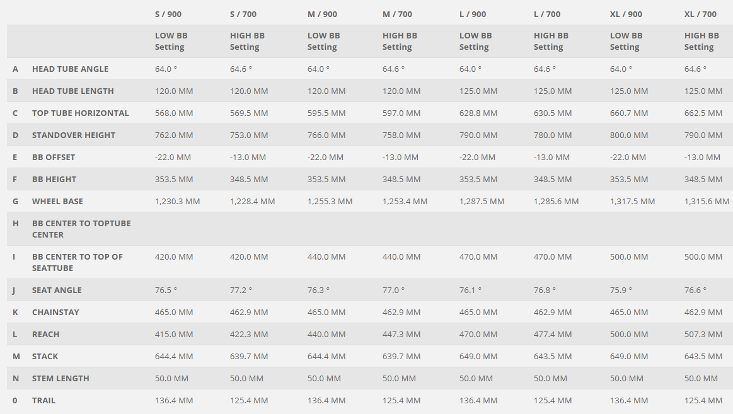Click the 628.8 MM top tube cell
This screenshot has height=414, width=733.
tap(478, 113)
